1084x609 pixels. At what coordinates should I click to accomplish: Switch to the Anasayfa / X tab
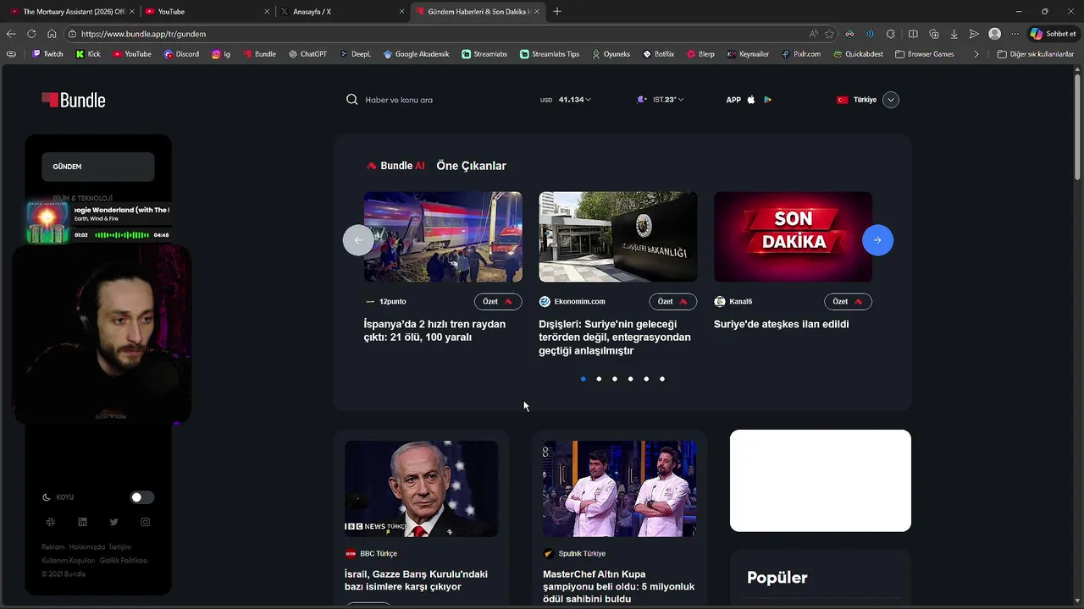click(343, 12)
